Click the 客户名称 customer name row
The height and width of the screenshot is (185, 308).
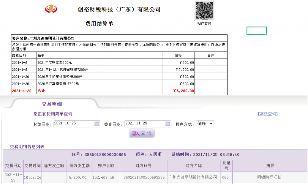tap(119, 38)
